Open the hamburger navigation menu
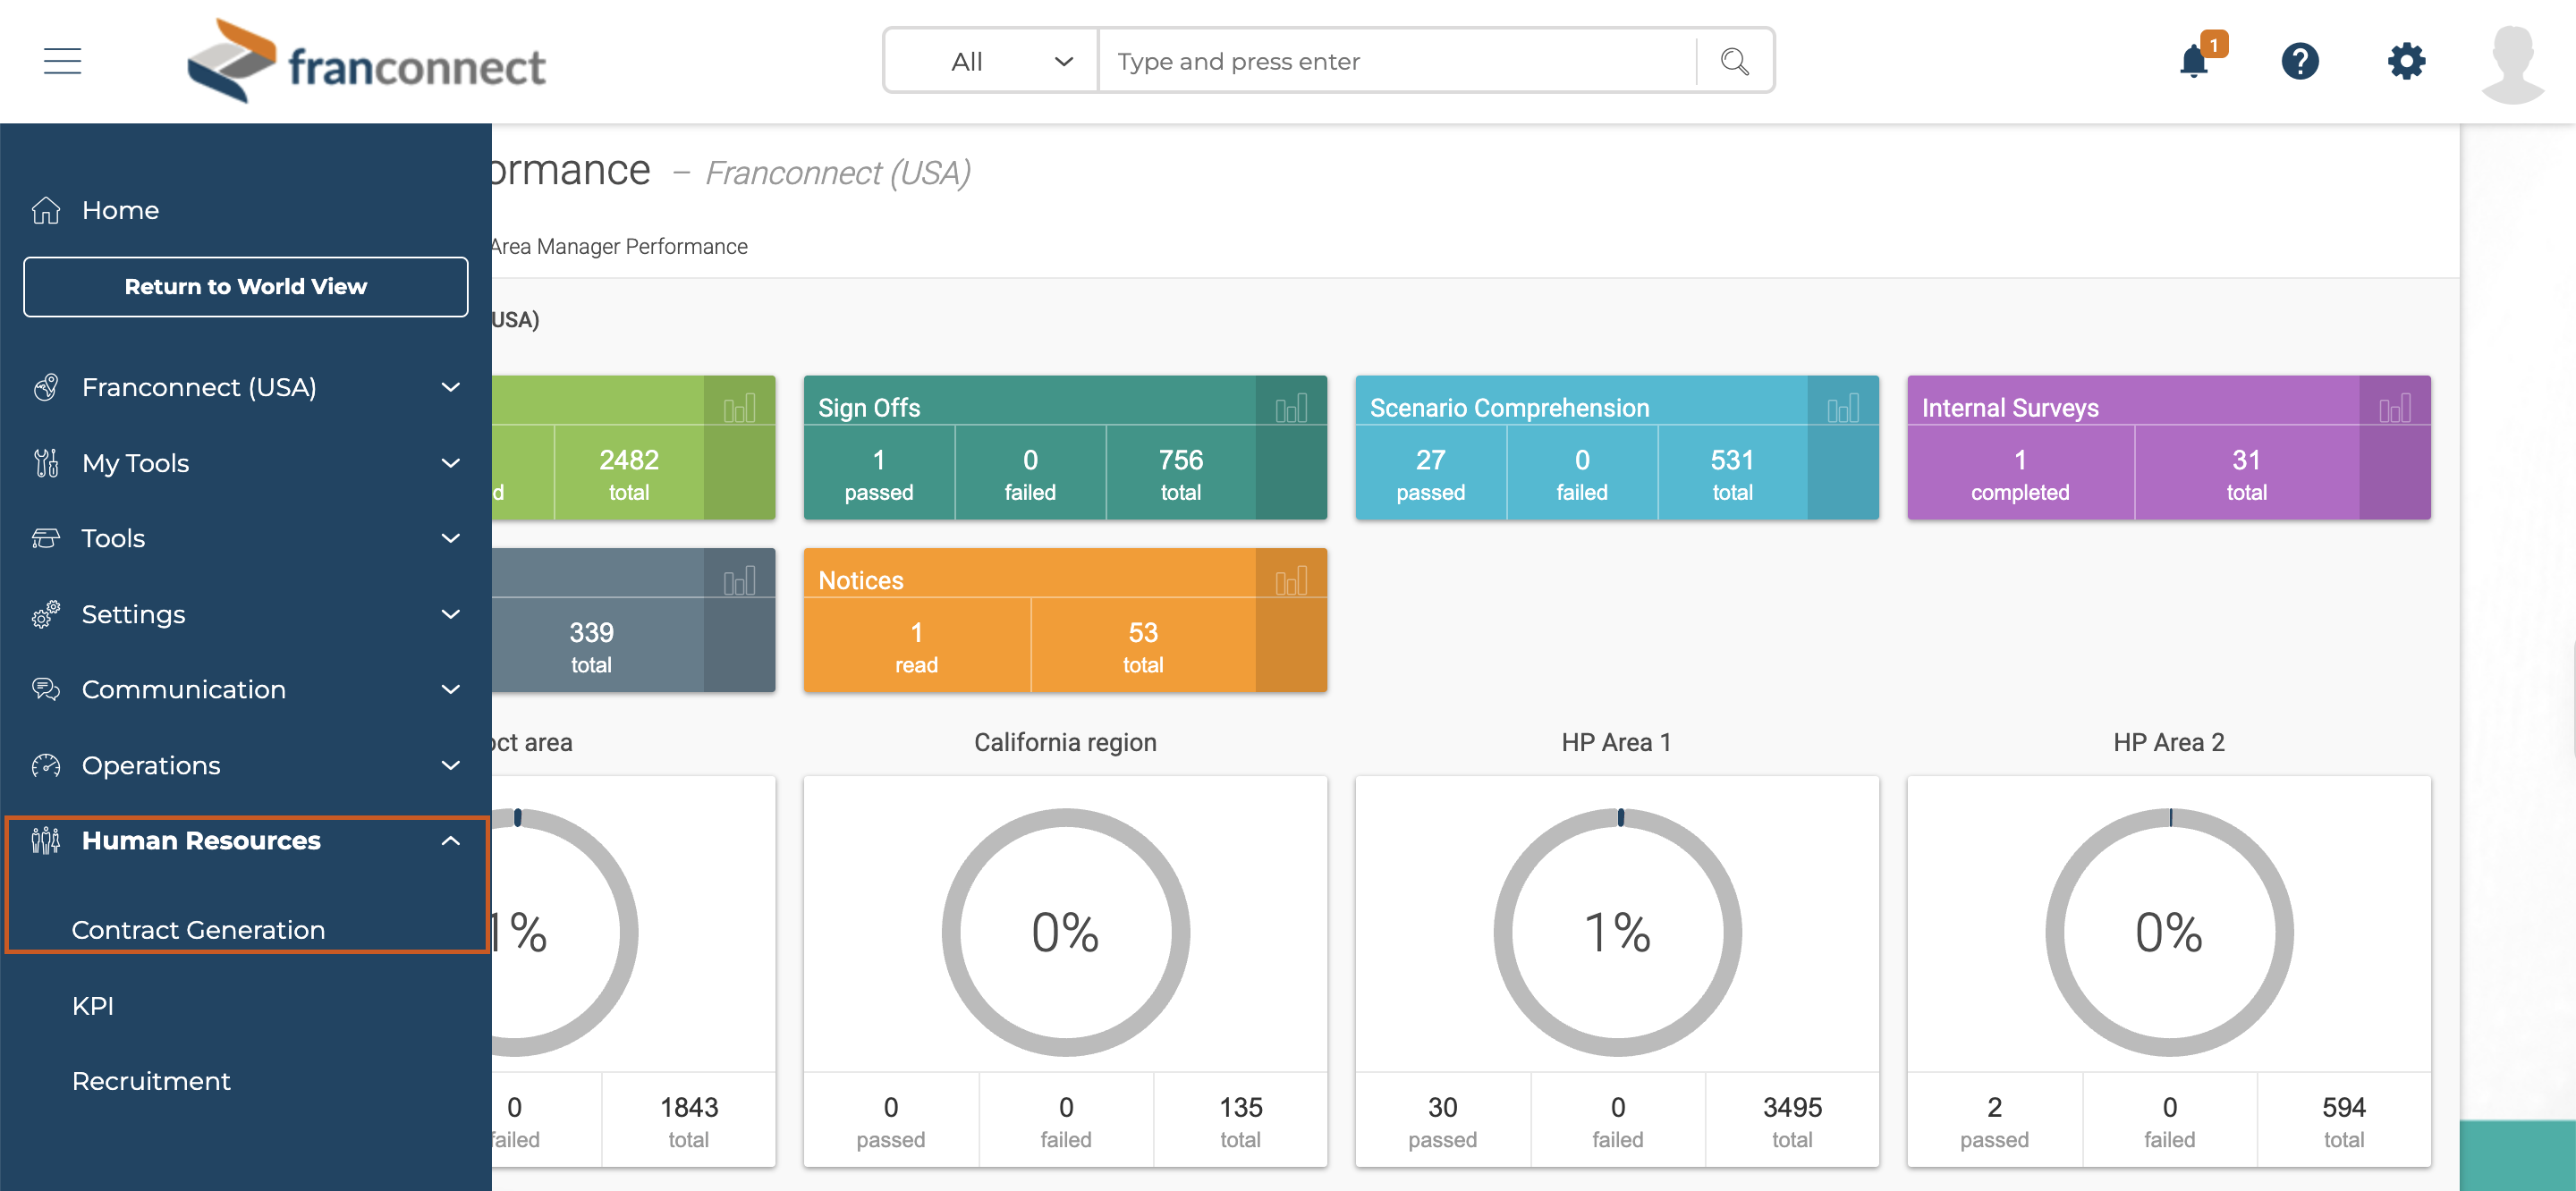2576x1191 pixels. [62, 61]
